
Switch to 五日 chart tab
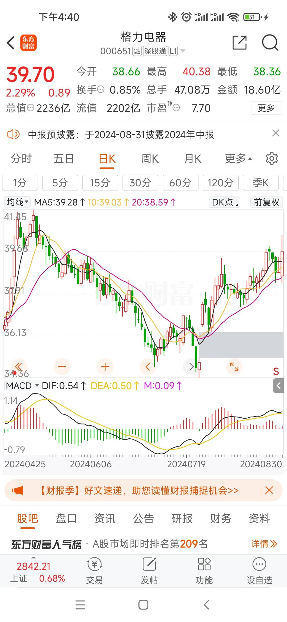[x=64, y=159]
